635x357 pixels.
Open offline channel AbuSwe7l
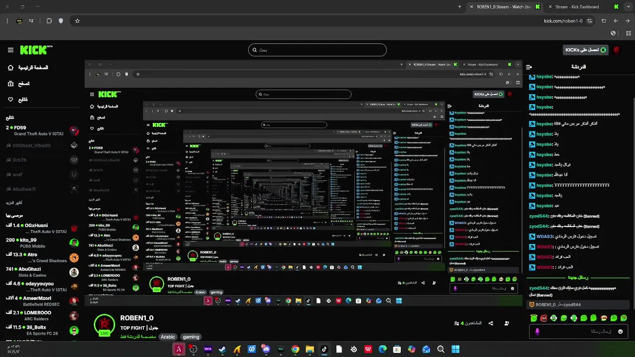[42, 189]
